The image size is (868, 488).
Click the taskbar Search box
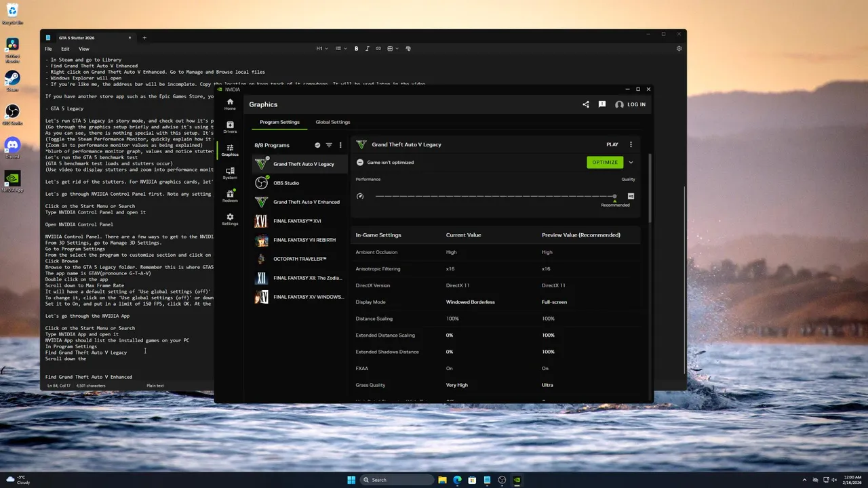(x=397, y=480)
